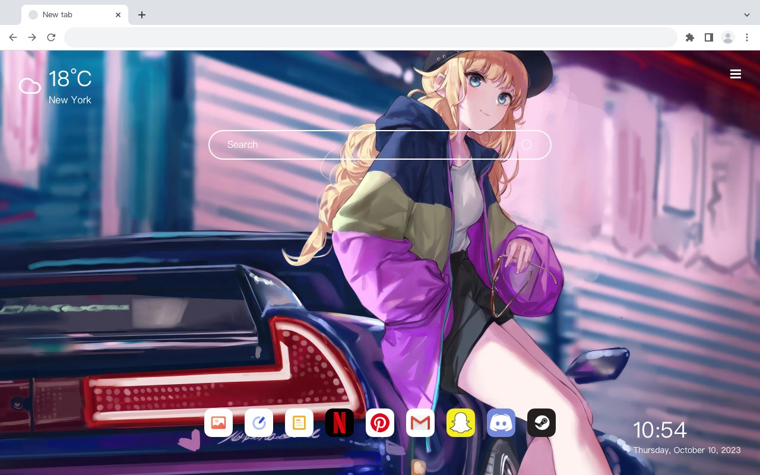The width and height of the screenshot is (760, 475).
Task: Go forward to the next page
Action: (32, 37)
